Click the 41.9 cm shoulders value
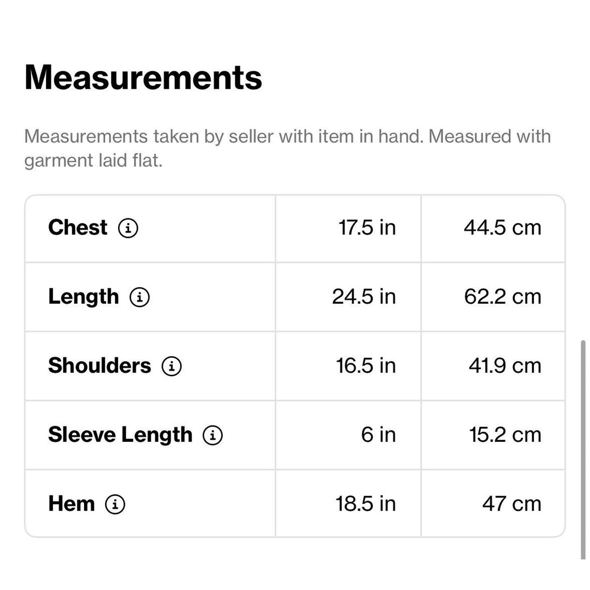 coord(505,366)
